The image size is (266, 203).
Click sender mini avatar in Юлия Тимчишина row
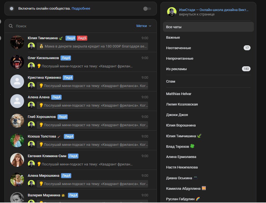pos(31,46)
